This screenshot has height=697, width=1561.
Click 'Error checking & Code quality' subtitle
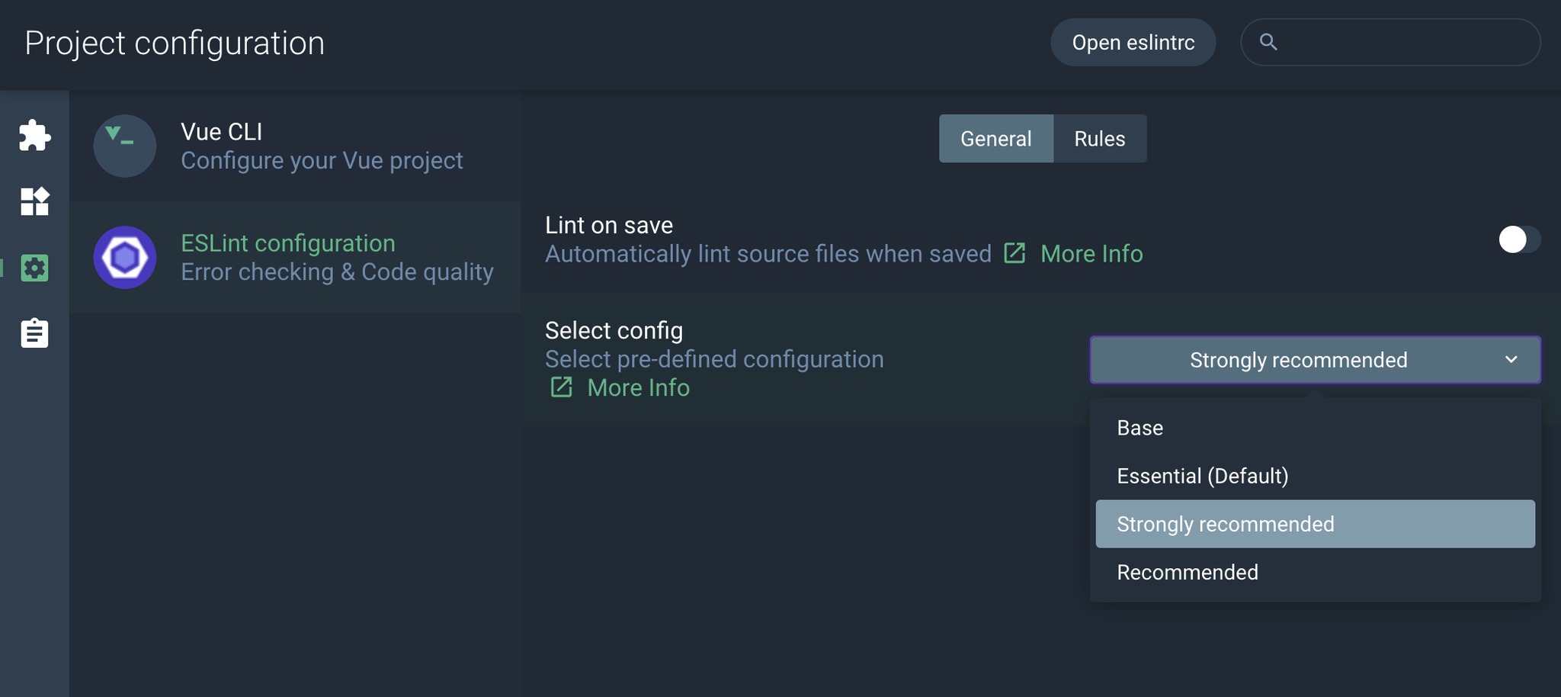(337, 271)
